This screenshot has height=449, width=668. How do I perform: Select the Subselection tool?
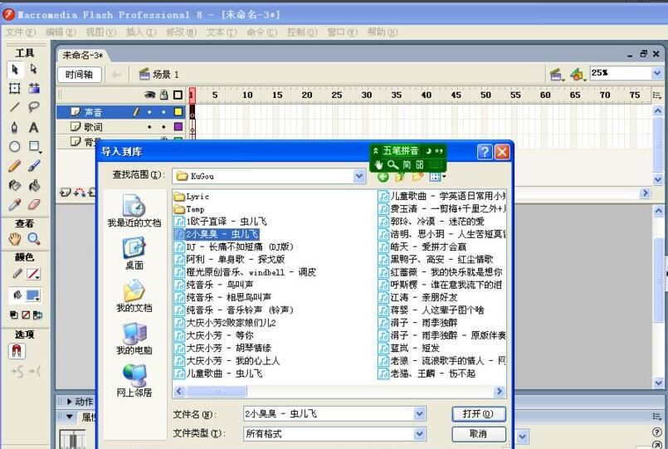34,70
